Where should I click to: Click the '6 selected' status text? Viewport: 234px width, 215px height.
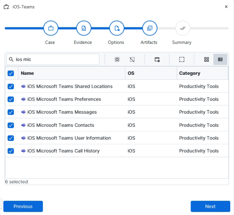point(16,182)
